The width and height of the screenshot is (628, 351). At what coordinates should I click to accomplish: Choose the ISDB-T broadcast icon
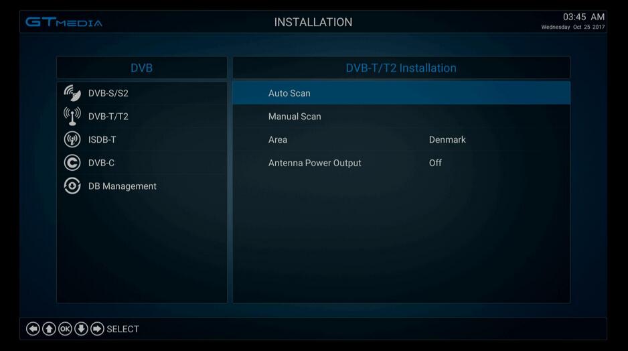coord(72,139)
